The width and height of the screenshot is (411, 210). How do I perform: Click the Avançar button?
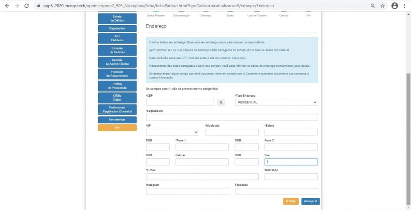(x=310, y=201)
